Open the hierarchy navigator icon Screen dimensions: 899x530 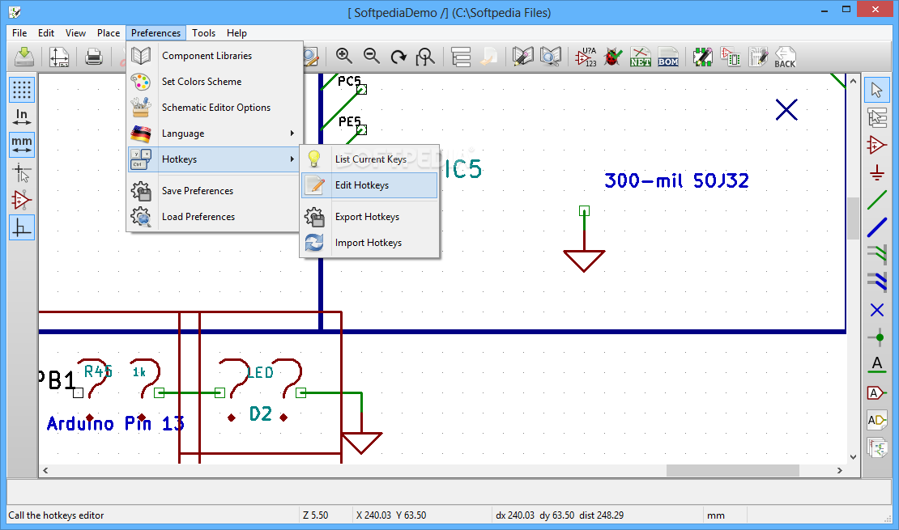coord(460,57)
